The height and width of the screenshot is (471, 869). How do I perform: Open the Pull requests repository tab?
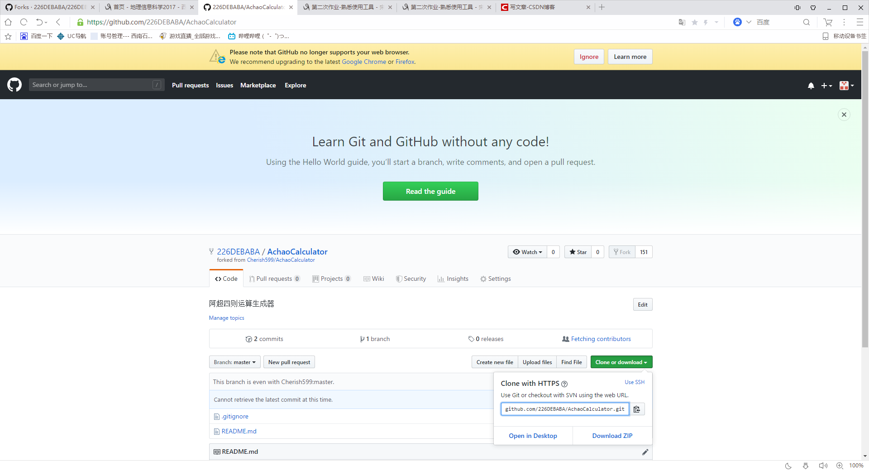point(274,279)
